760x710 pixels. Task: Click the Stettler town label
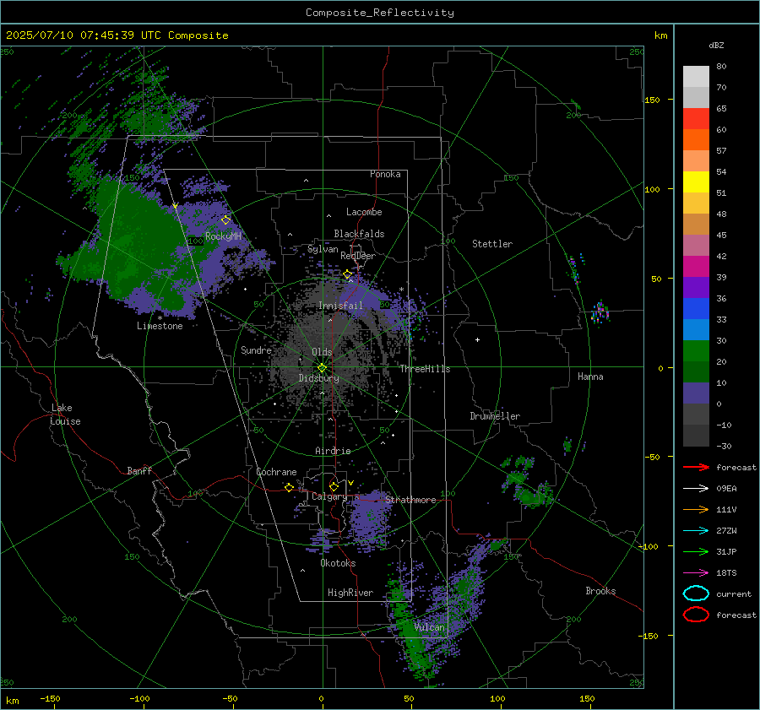coord(492,244)
